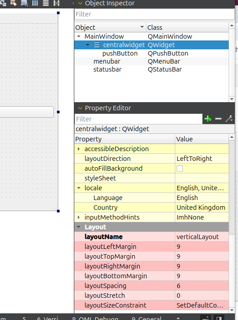The width and height of the screenshot is (238, 320).
Task: Focus the Property Editor filter field
Action: (138, 119)
